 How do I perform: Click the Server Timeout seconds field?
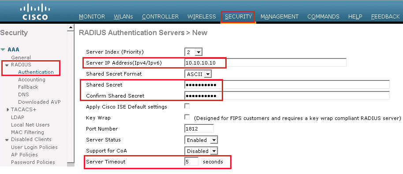[x=191, y=162]
